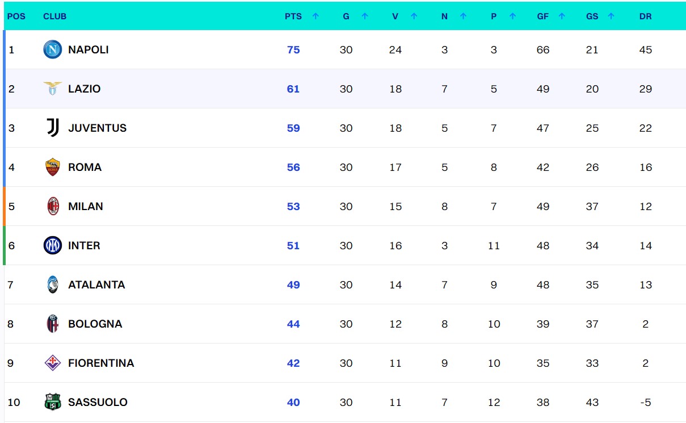Open the SASSUOLO club link
The width and height of the screenshot is (686, 423).
[98, 402]
